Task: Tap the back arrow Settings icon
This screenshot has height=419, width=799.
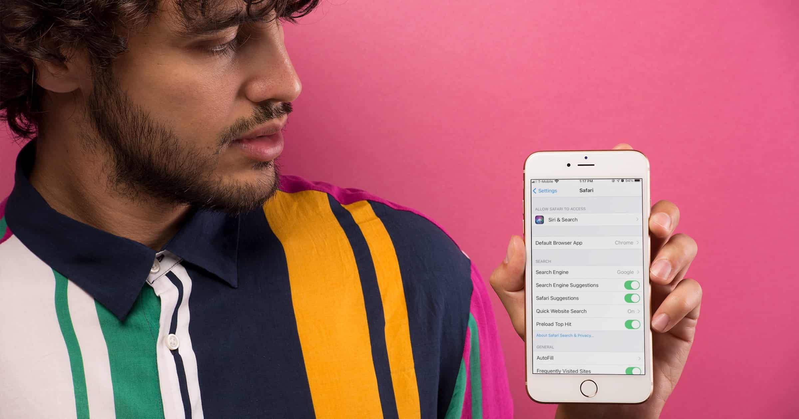Action: coord(535,191)
